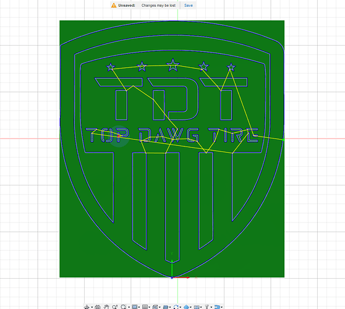345x309 pixels.
Task: Open the Zoom Window dropdown arrow
Action: pos(129,307)
